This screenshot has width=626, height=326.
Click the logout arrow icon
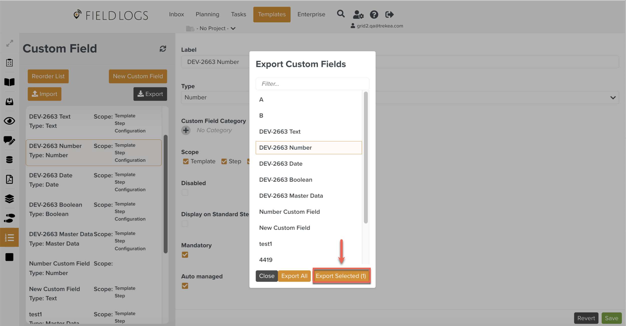point(389,15)
